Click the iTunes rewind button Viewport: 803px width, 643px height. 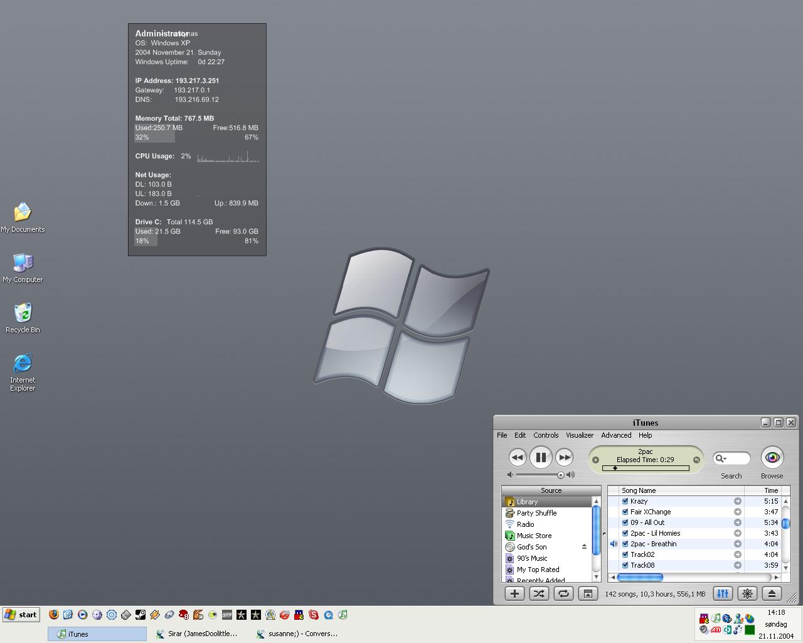click(517, 457)
